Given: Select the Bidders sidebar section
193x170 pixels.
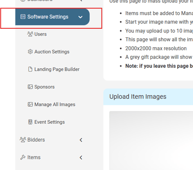Looking at the screenshot, I should tap(36, 140).
